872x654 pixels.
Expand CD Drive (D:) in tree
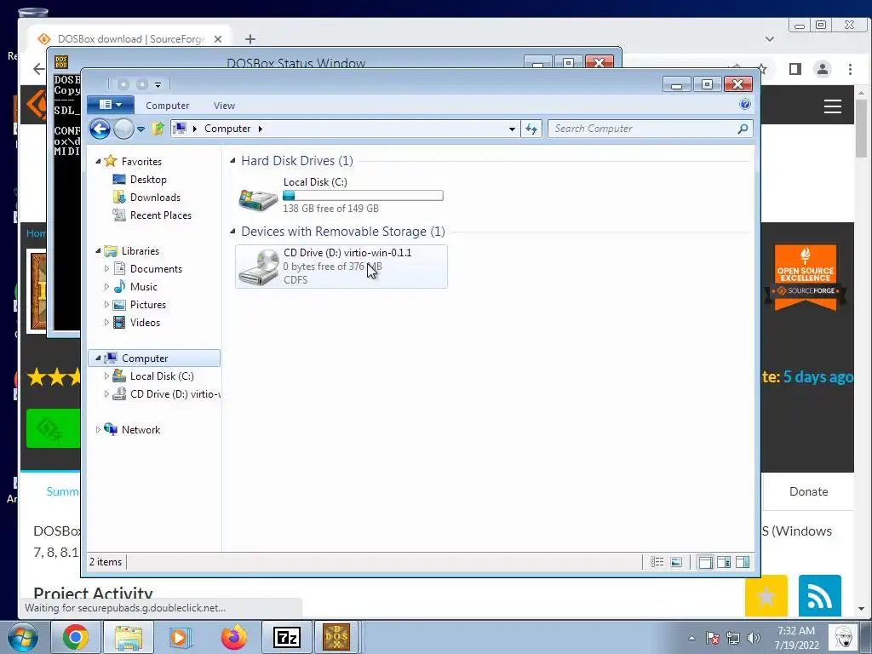pyautogui.click(x=106, y=393)
